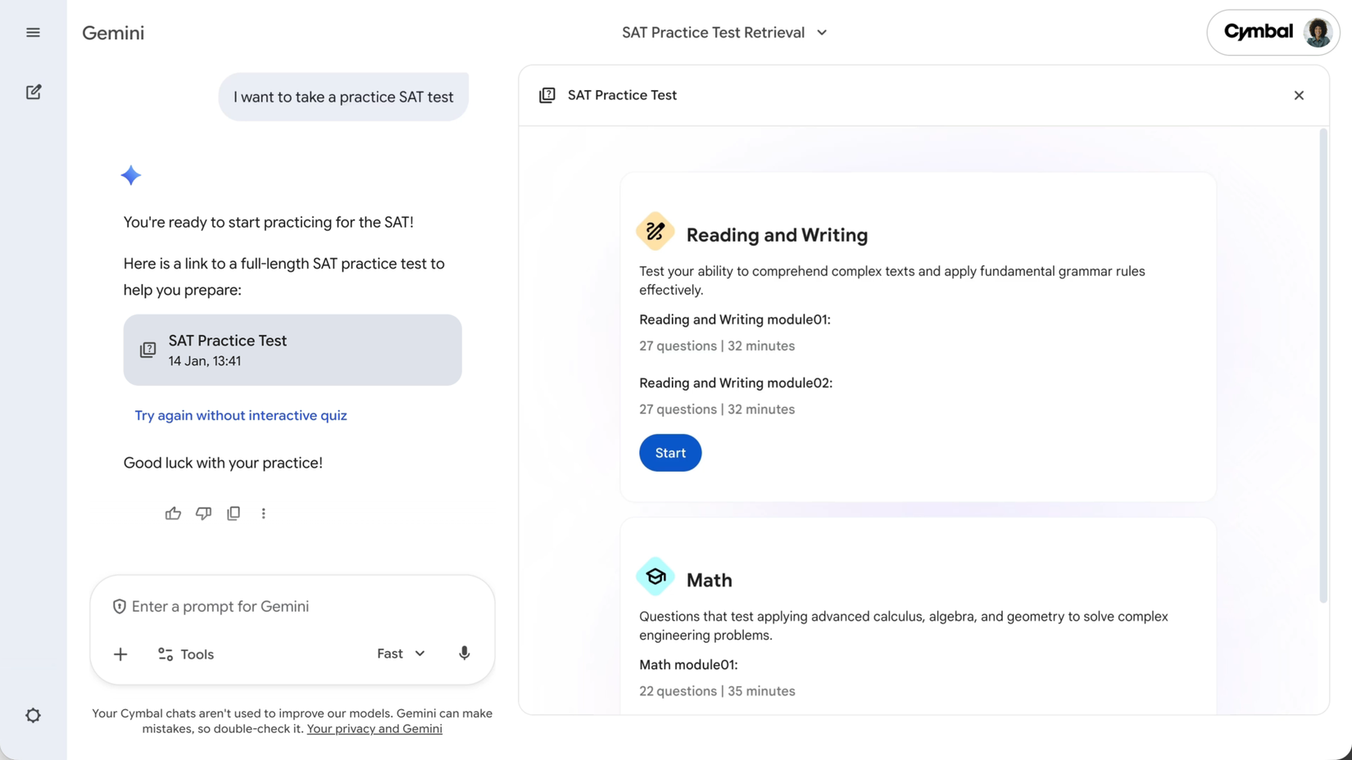
Task: Click Try again without interactive quiz
Action: (x=241, y=415)
